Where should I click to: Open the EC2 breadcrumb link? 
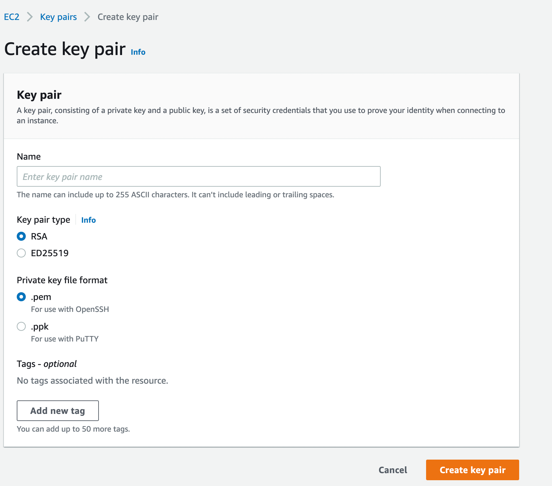[11, 17]
